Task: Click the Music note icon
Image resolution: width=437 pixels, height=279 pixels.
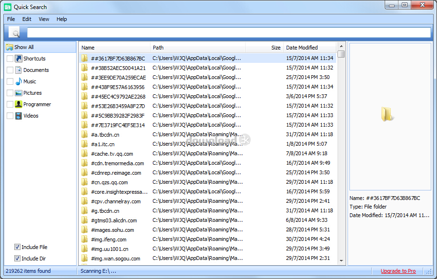Action: pos(19,81)
